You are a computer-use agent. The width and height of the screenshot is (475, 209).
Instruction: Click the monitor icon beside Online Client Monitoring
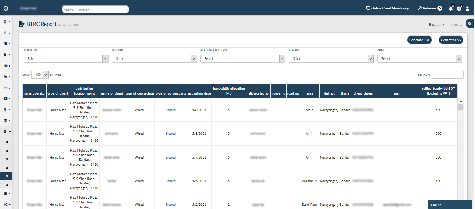tap(368, 8)
